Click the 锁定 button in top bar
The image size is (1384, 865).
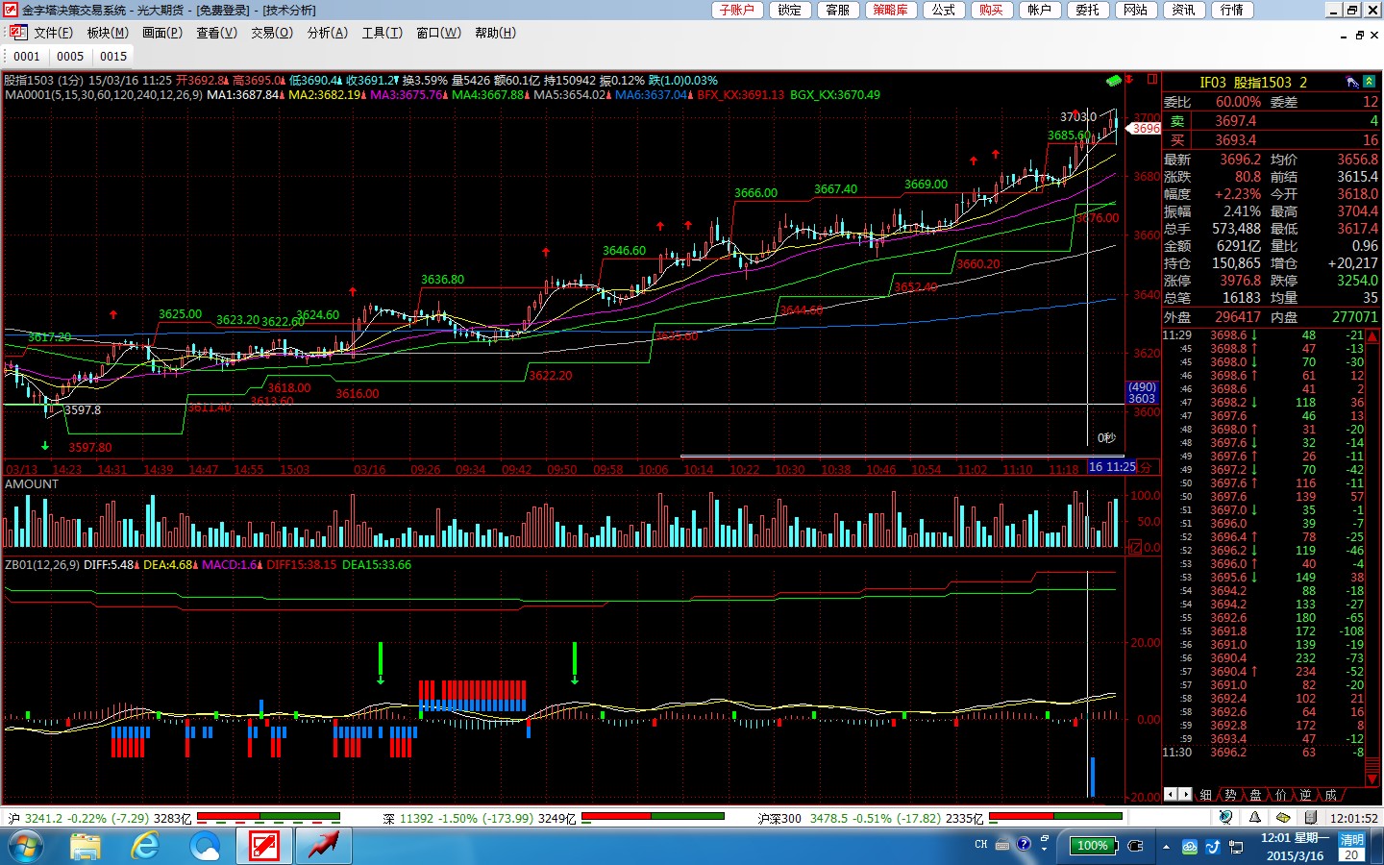pyautogui.click(x=789, y=10)
